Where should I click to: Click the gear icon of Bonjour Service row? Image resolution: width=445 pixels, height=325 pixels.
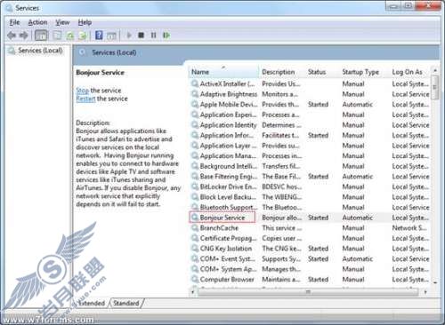click(195, 218)
